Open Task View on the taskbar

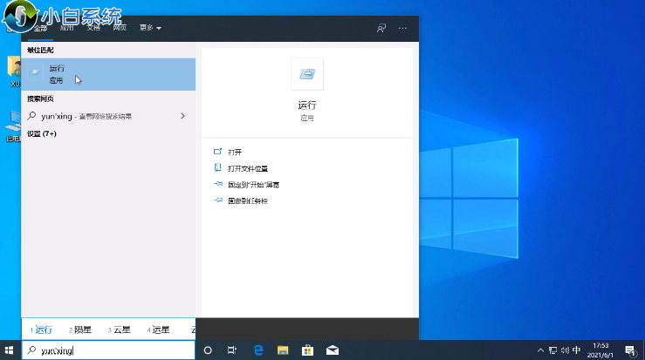(232, 350)
